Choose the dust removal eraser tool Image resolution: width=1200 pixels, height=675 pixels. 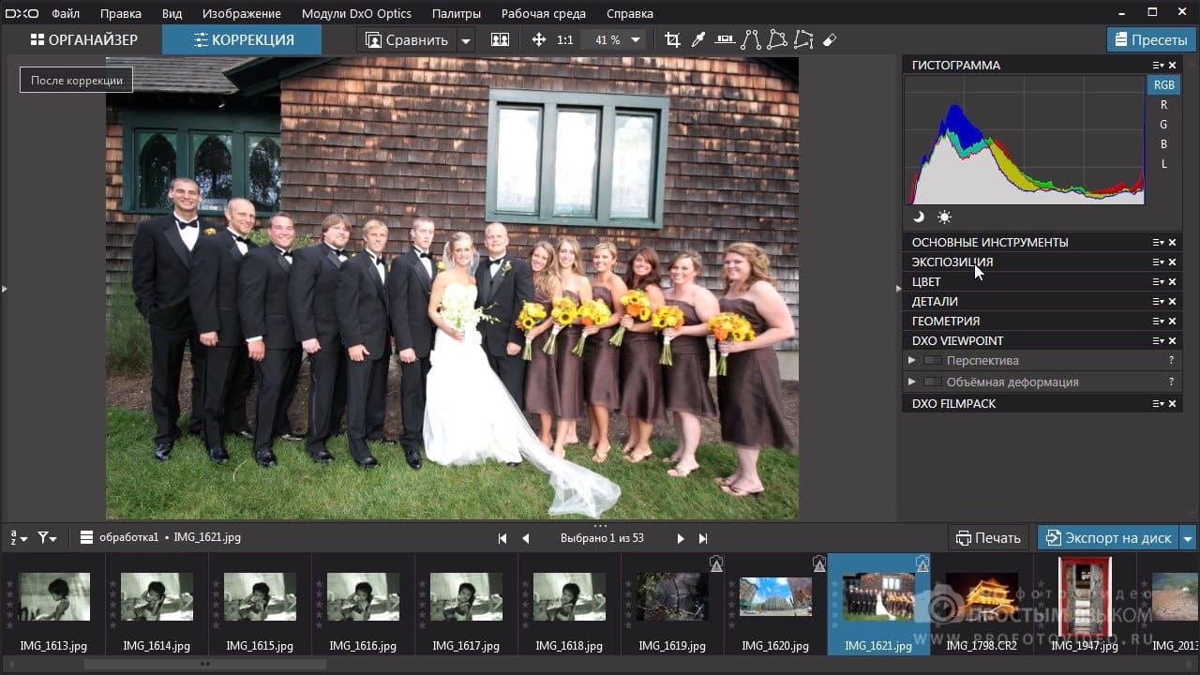point(830,40)
